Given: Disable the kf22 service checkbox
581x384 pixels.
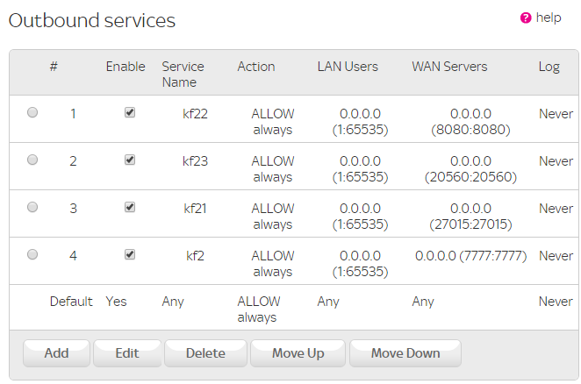Looking at the screenshot, I should (130, 112).
